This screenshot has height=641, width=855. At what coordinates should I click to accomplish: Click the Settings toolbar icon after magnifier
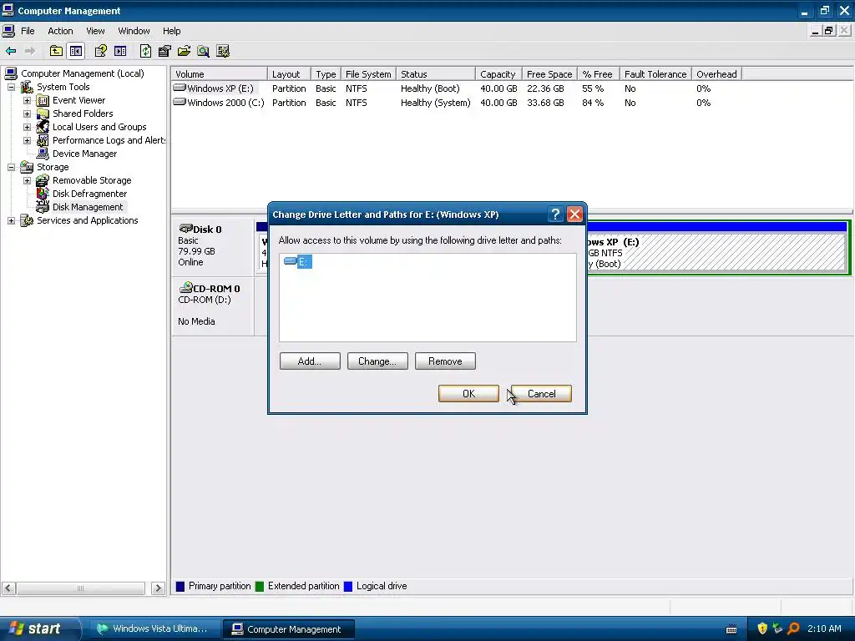tap(222, 51)
